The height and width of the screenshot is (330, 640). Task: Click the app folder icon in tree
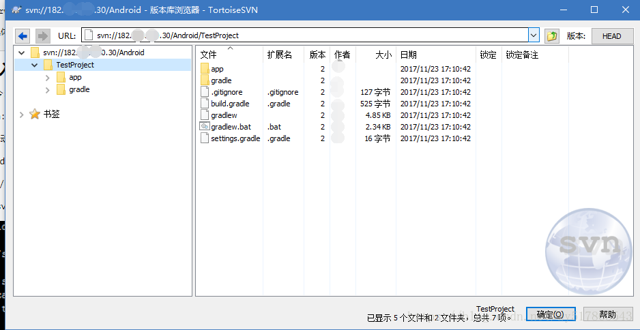[x=61, y=77]
